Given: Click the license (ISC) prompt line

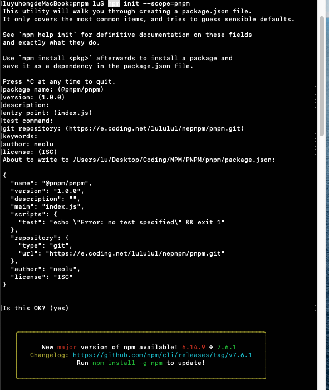Looking at the screenshot, I should coord(30,152).
